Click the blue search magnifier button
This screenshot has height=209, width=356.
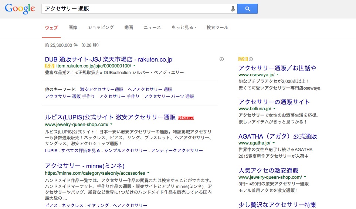pos(247,9)
